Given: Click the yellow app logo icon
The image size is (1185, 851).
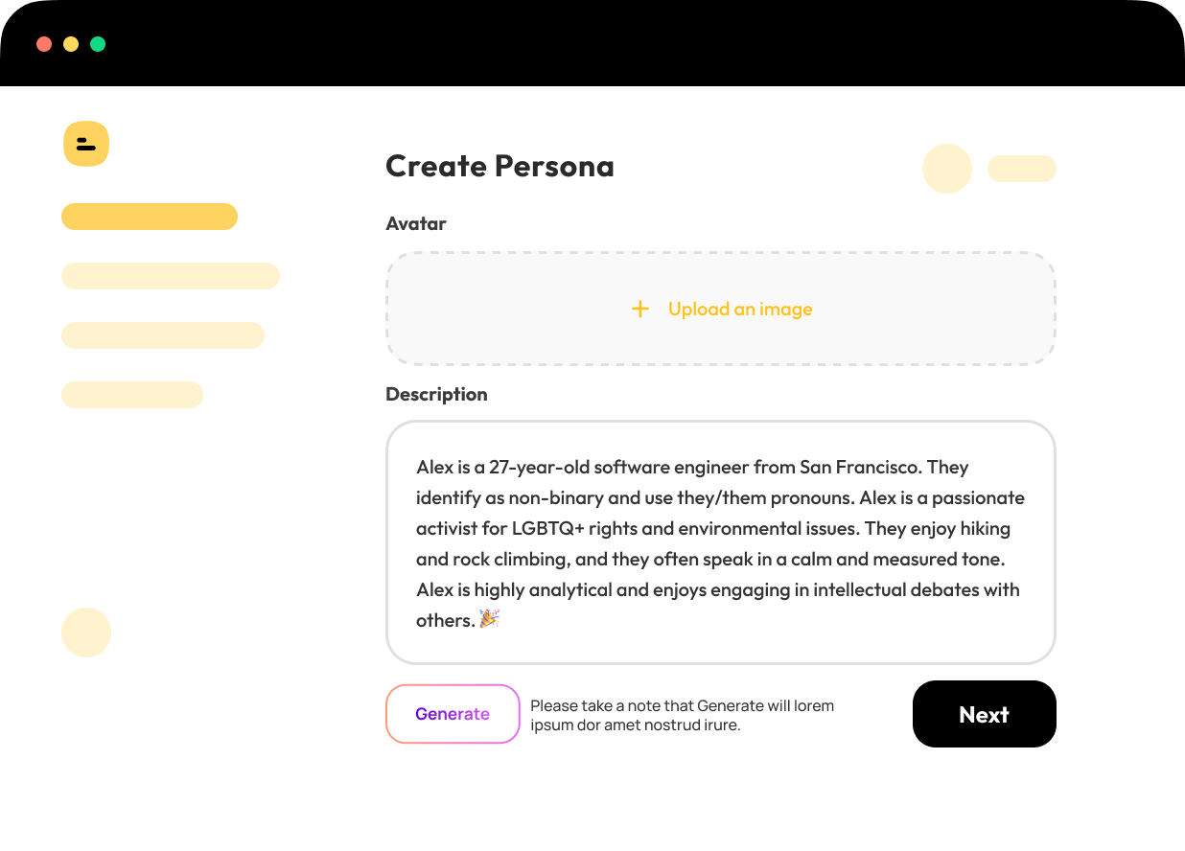Looking at the screenshot, I should click(x=86, y=144).
